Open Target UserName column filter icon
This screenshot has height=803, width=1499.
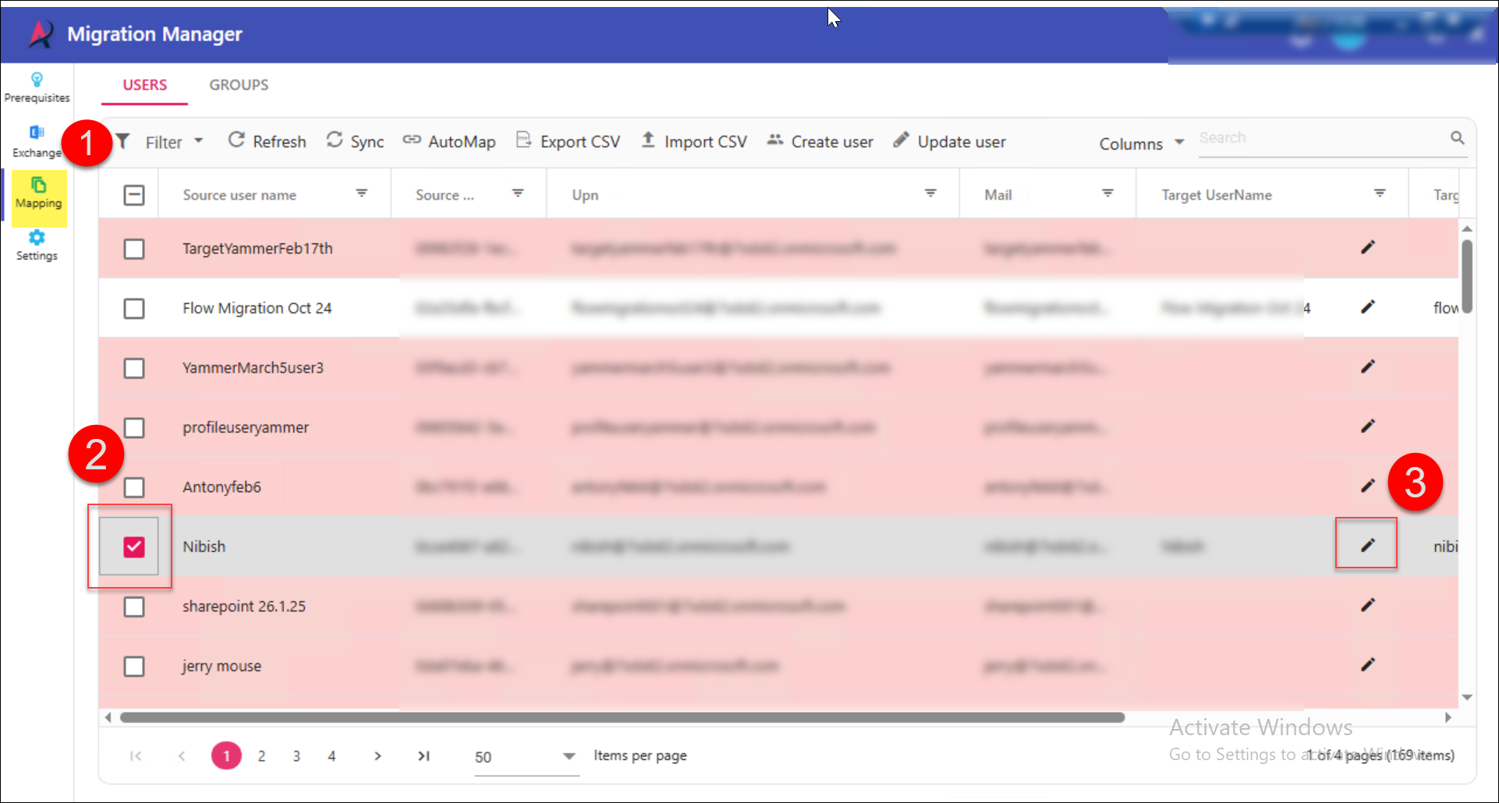click(1380, 193)
